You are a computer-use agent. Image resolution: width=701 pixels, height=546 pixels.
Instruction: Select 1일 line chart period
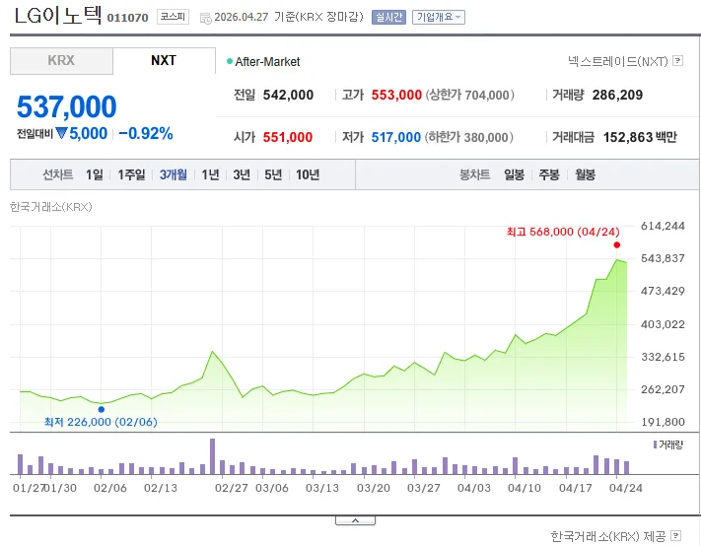pyautogui.click(x=95, y=174)
